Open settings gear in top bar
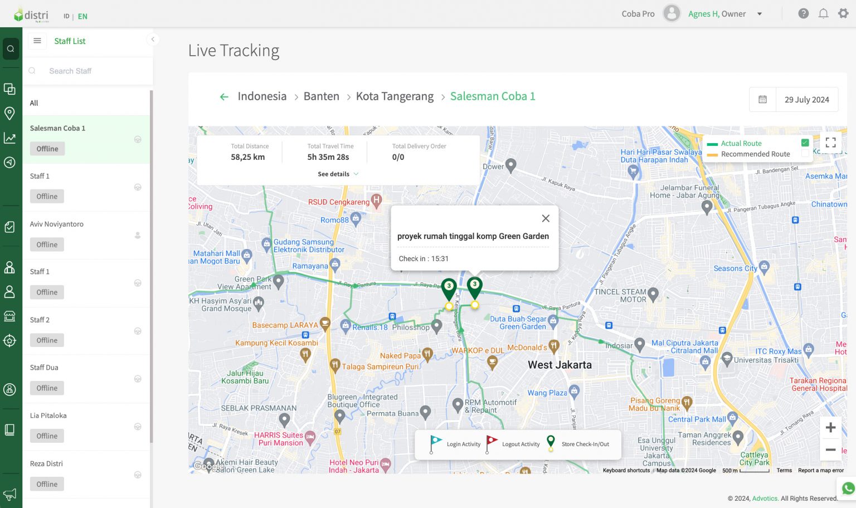 coord(843,14)
